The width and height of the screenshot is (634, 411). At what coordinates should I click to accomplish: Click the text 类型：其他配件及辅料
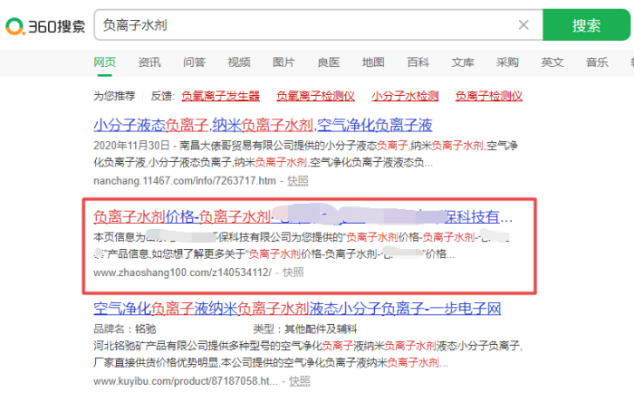(305, 329)
